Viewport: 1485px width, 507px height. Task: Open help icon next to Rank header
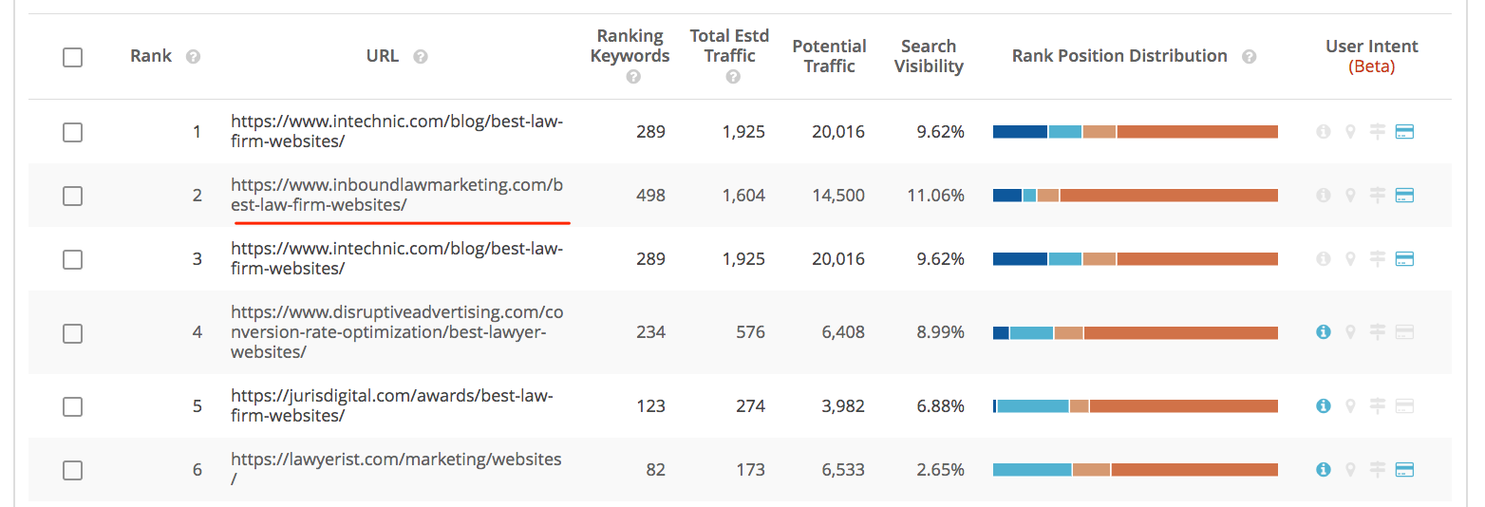193,57
